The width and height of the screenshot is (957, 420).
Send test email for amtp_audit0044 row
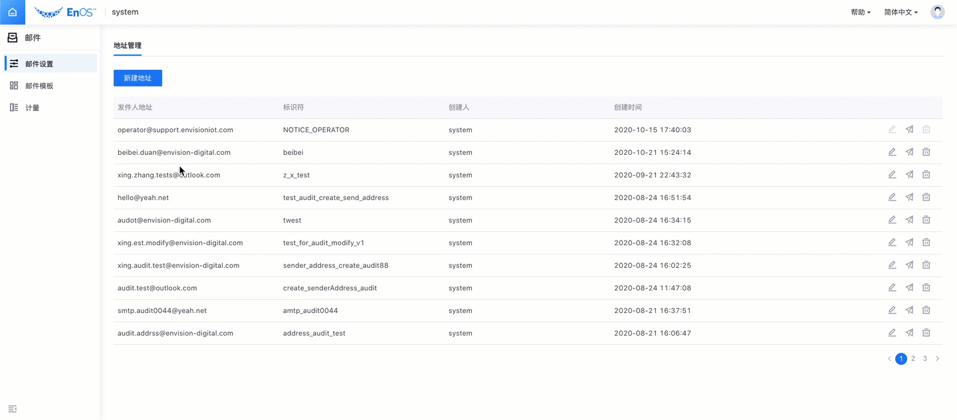909,310
